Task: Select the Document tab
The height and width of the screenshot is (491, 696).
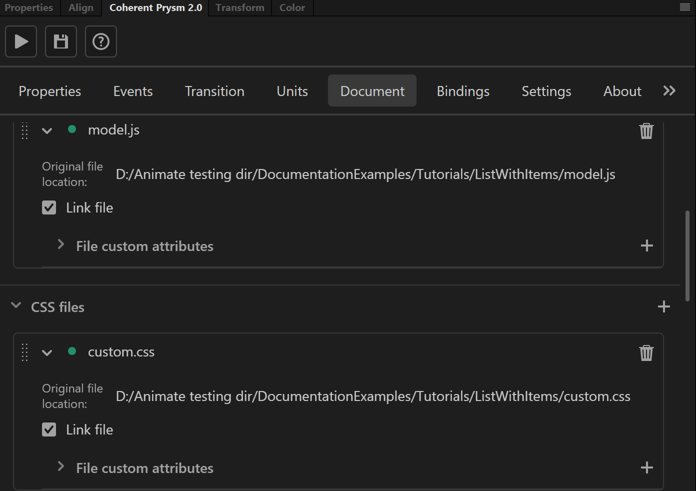Action: point(372,90)
